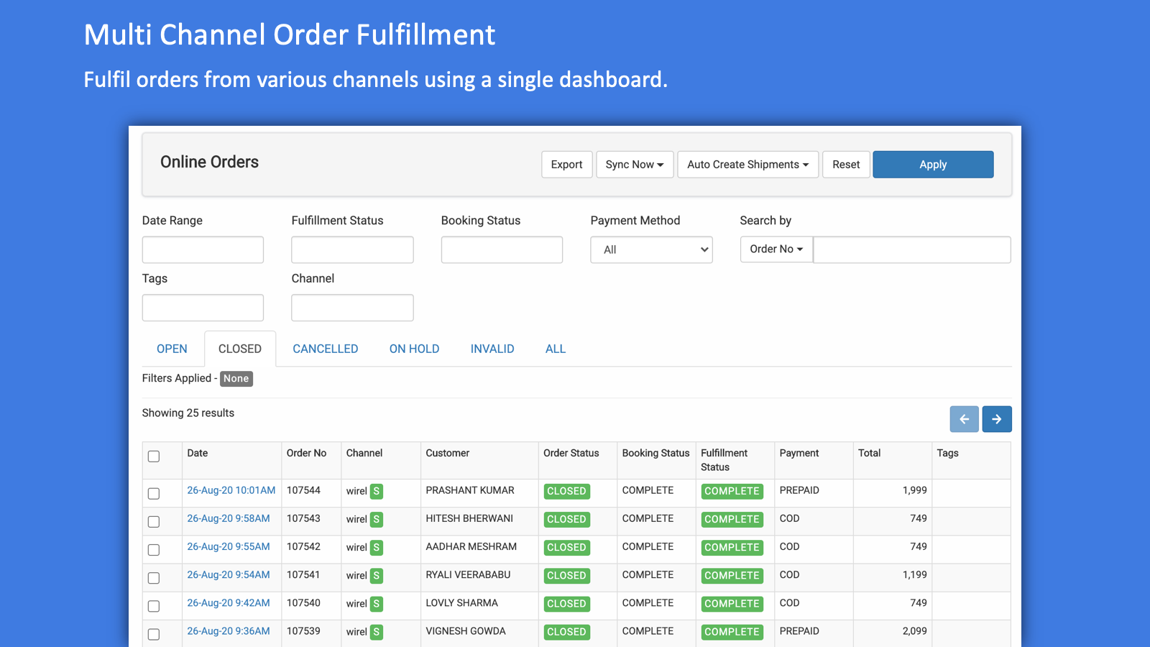Click the S channel badge beside wirel for order 107539
The height and width of the screenshot is (647, 1150).
click(377, 632)
